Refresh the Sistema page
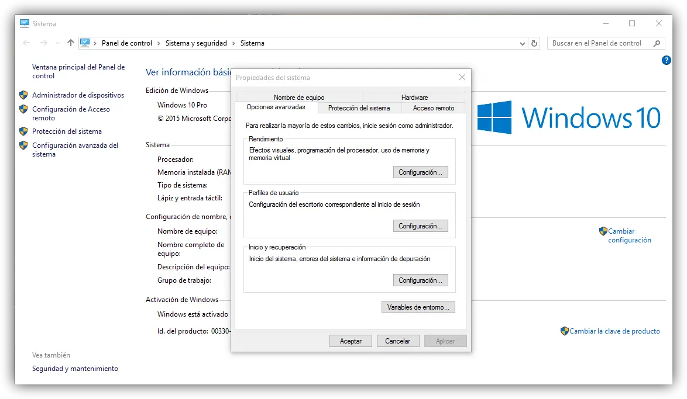 (x=534, y=43)
